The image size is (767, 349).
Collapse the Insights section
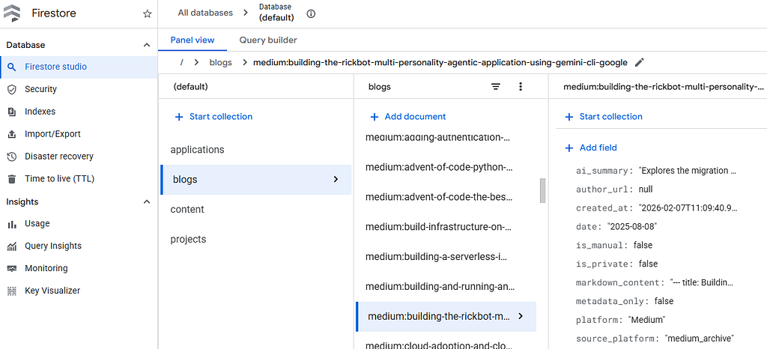pyautogui.click(x=146, y=202)
